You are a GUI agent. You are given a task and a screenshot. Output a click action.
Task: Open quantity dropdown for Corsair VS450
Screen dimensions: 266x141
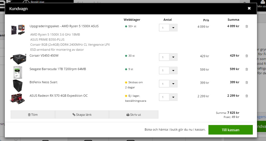[173, 57]
